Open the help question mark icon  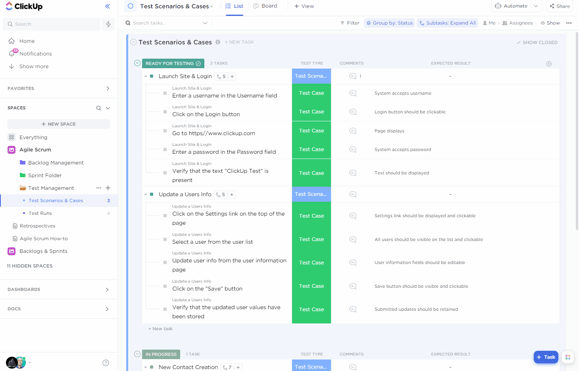click(106, 363)
